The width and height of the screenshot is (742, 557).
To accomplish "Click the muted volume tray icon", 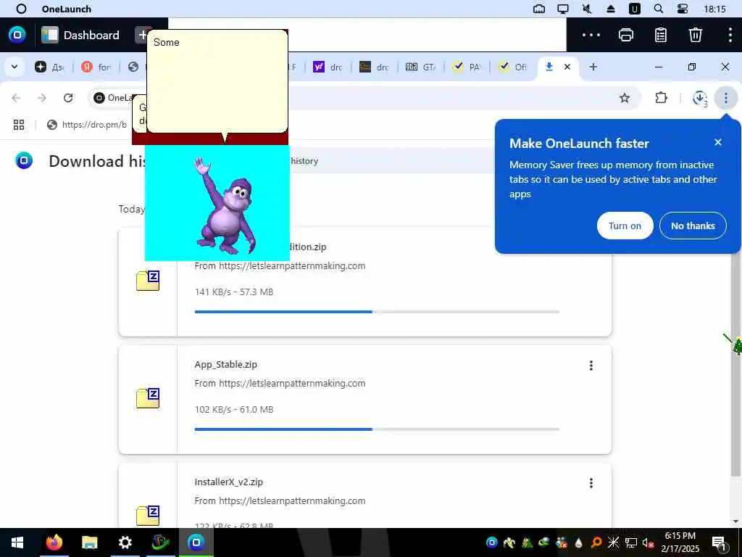I will (648, 542).
